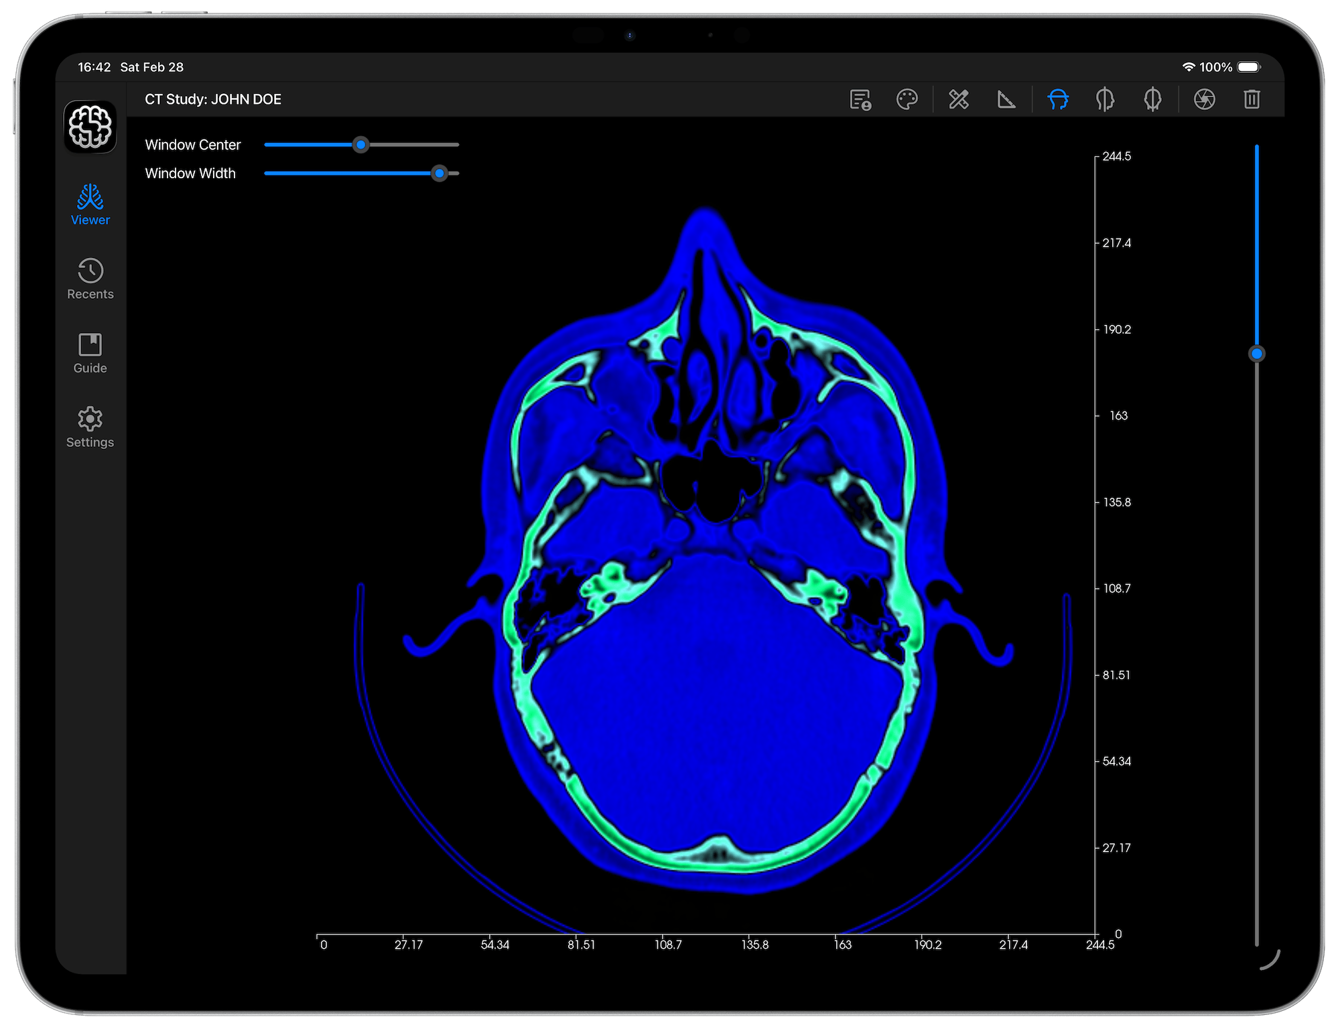
Task: Toggle the delete study trash icon
Action: pos(1252,99)
